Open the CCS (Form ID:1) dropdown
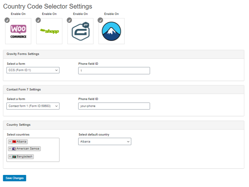 coord(33,70)
